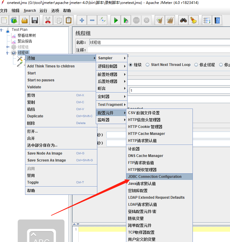Open the 前置处理器 submenu
This screenshot has width=230, height=242.
[112, 74]
